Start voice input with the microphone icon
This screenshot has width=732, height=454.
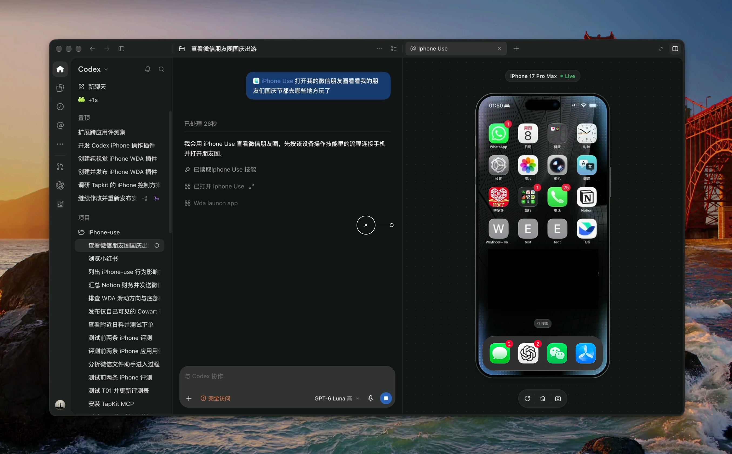(x=371, y=398)
